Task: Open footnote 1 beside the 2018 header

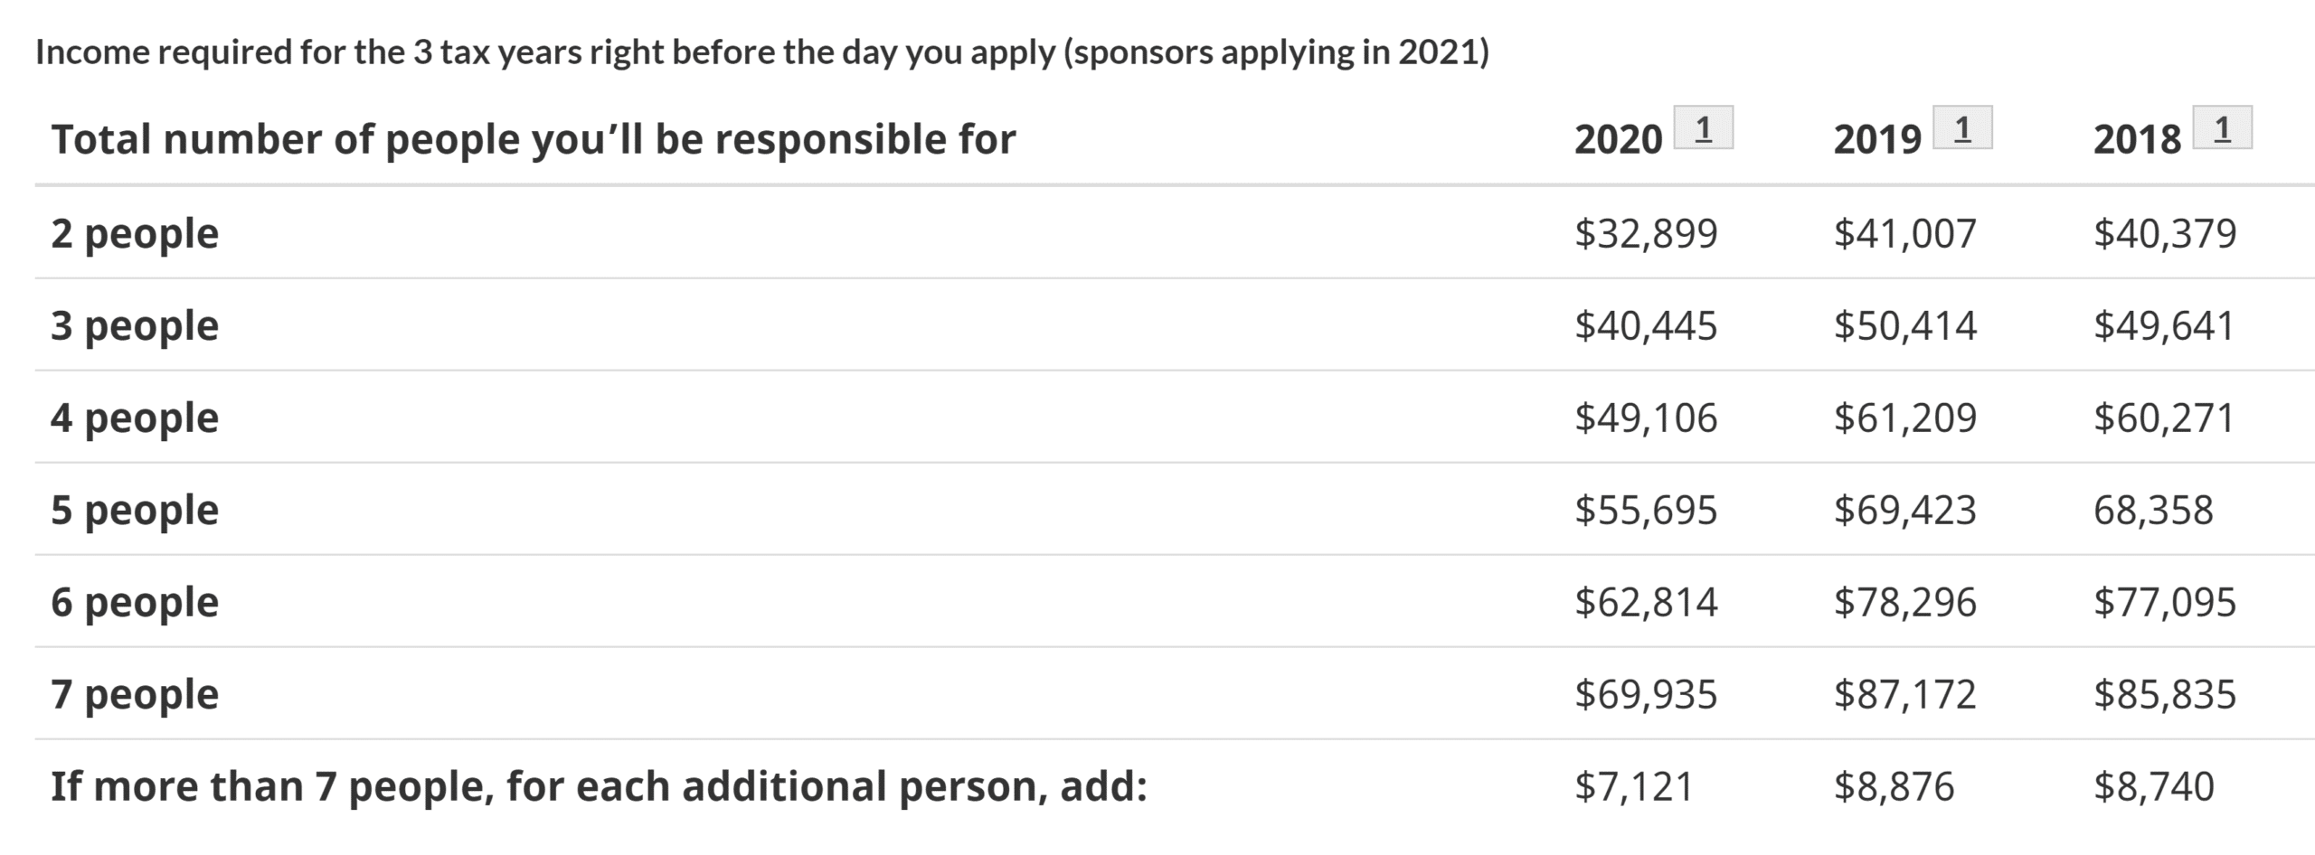Action: point(2221,128)
